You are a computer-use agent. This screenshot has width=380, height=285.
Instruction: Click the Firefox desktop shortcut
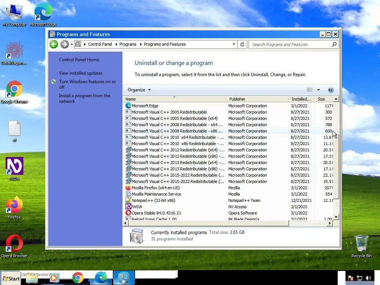(x=14, y=208)
